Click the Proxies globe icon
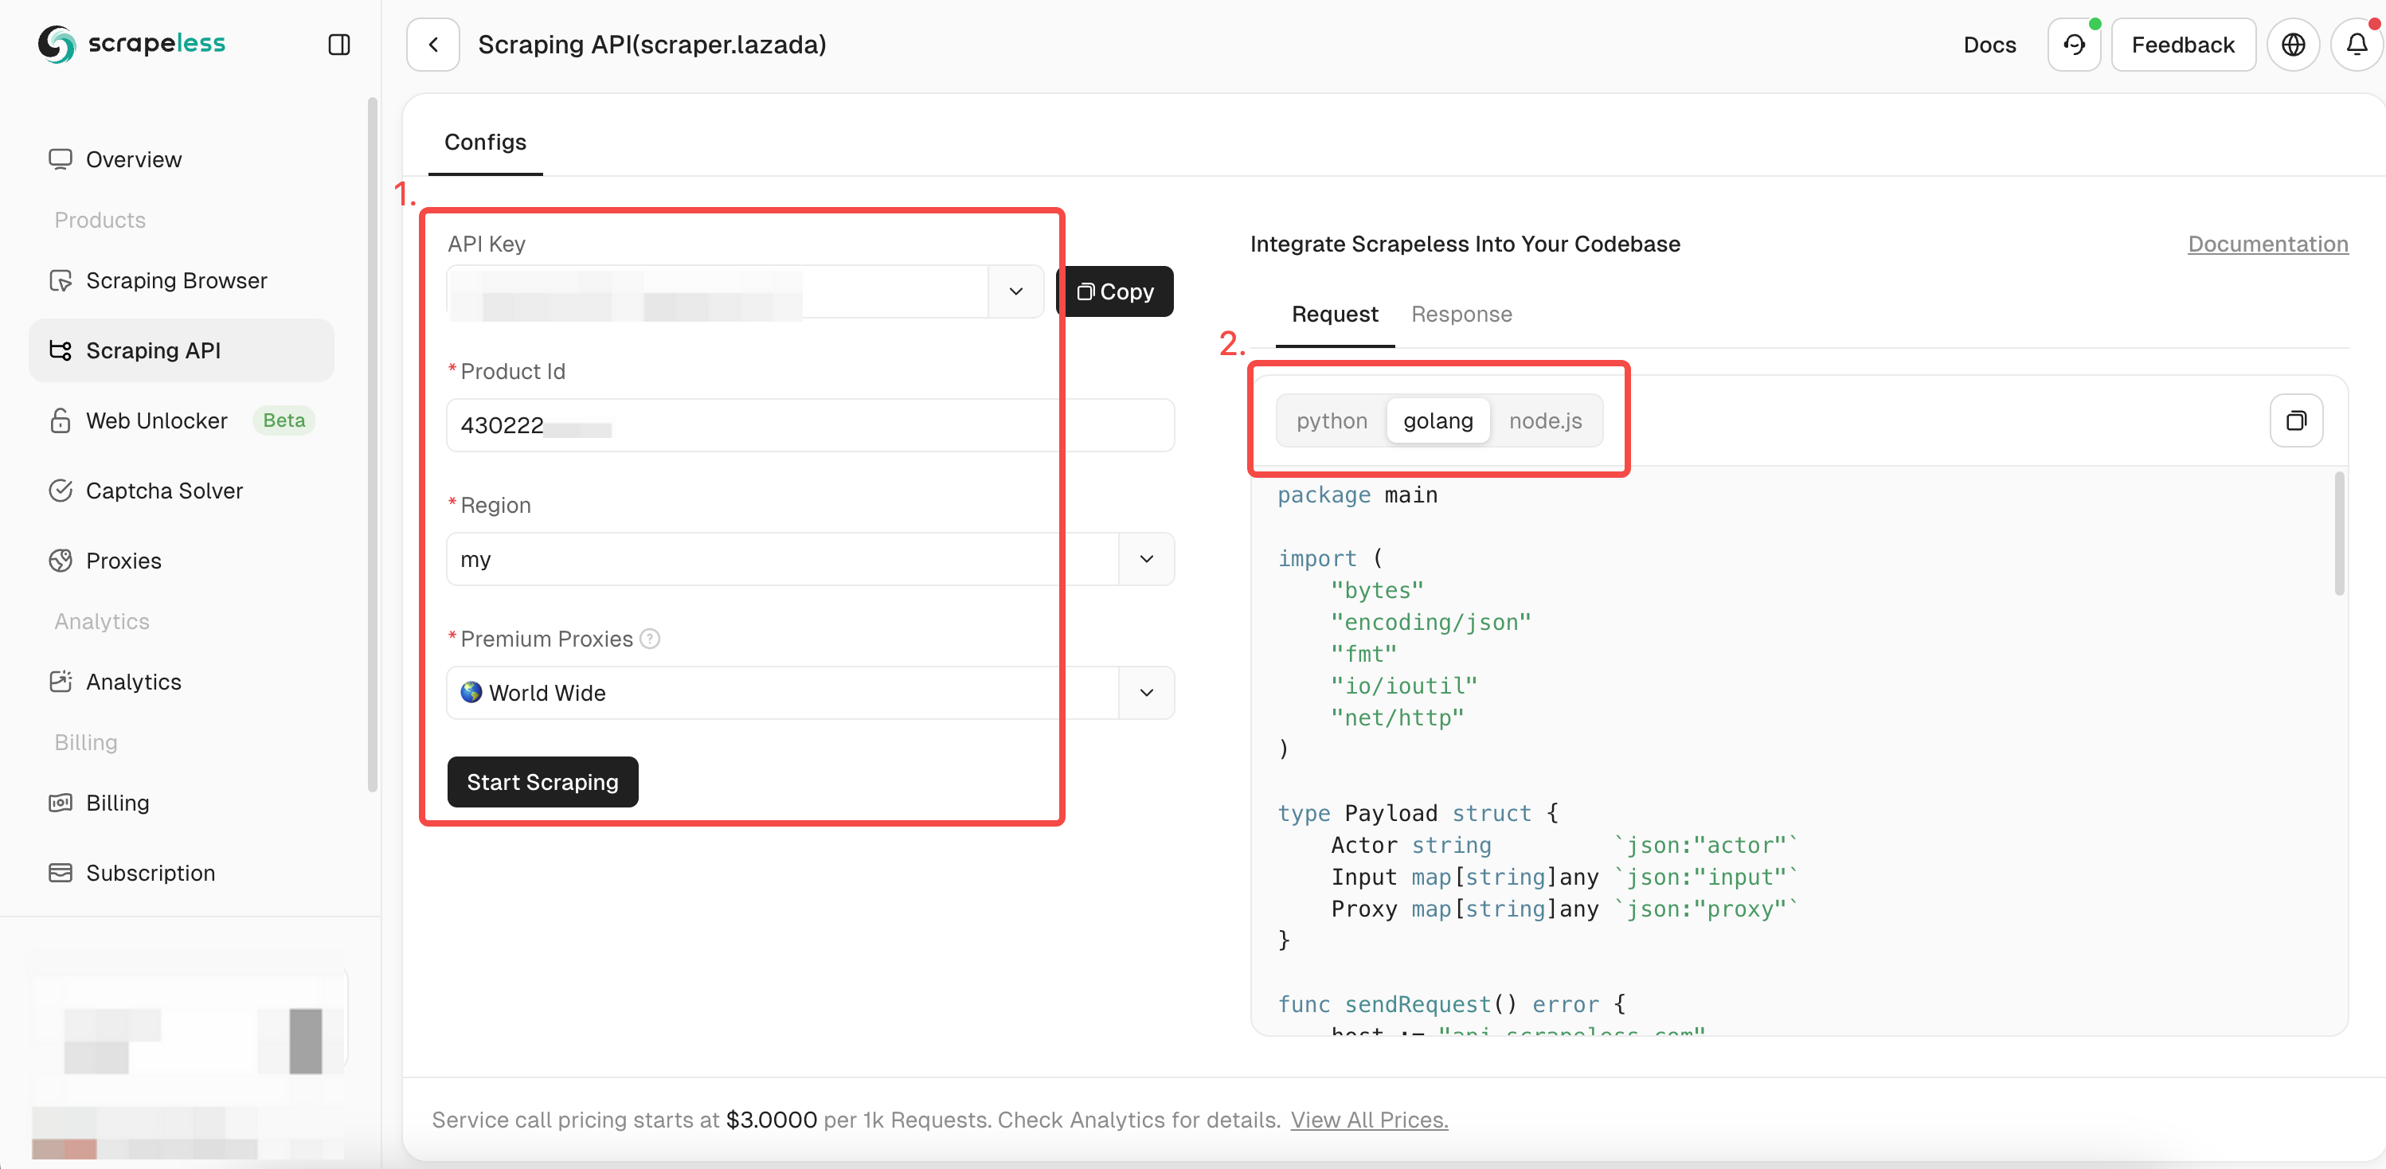This screenshot has height=1169, width=2386. click(x=61, y=561)
